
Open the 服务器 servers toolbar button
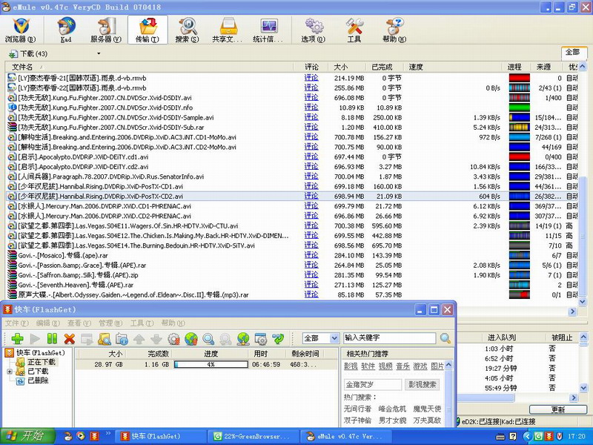tap(106, 30)
